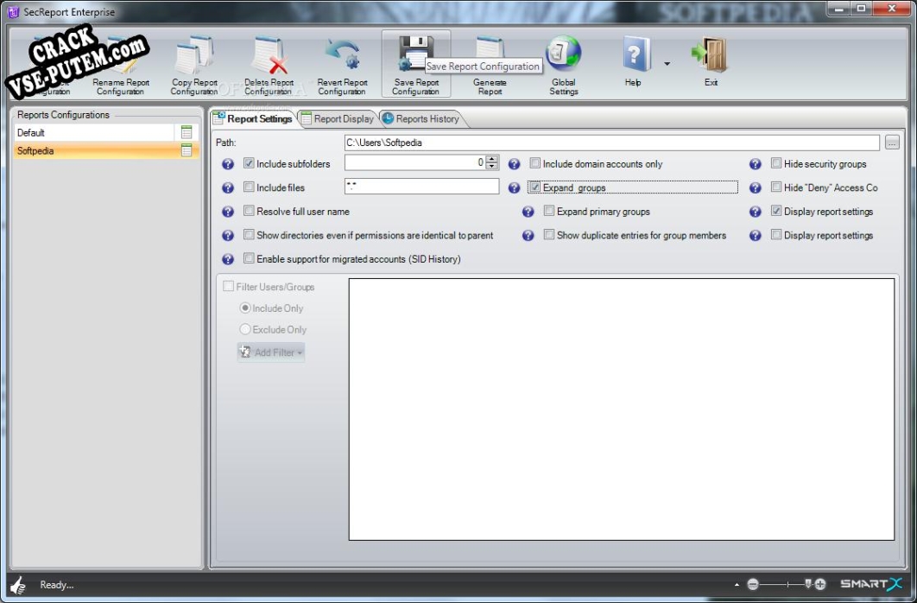The height and width of the screenshot is (603, 917).
Task: Select the Include Only radio button
Action: click(245, 308)
